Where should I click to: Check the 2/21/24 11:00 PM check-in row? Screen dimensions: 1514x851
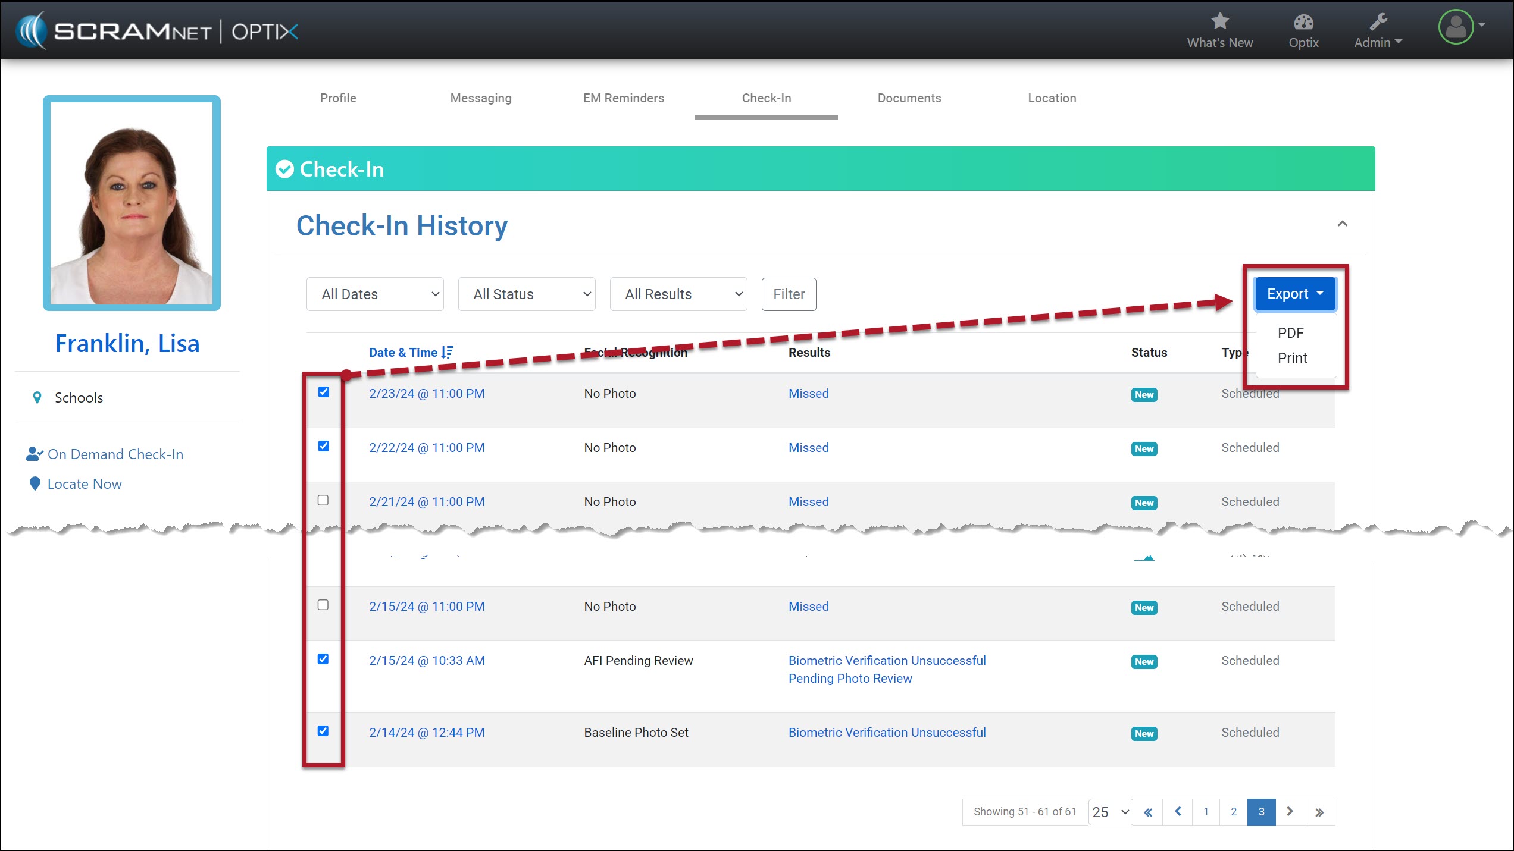[323, 500]
